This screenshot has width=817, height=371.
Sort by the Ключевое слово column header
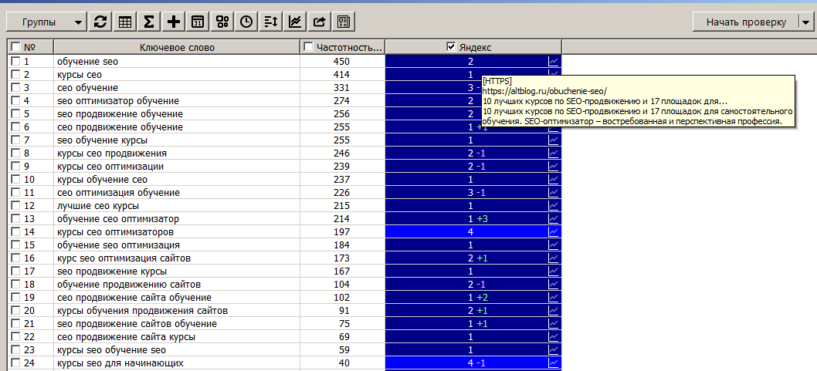(177, 47)
